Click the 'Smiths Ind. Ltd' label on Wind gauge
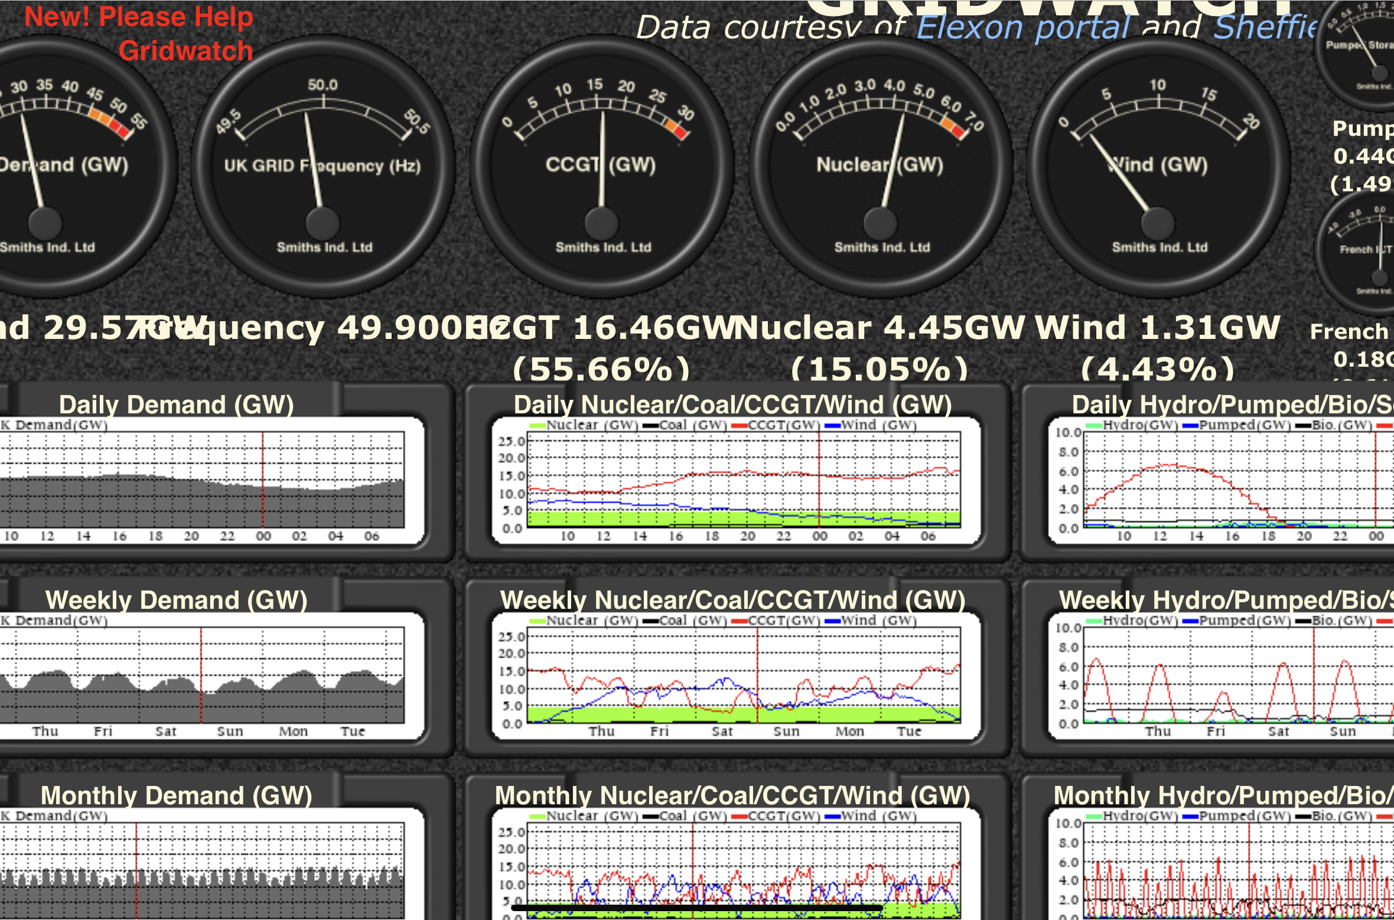This screenshot has width=1394, height=920. coord(1160,247)
